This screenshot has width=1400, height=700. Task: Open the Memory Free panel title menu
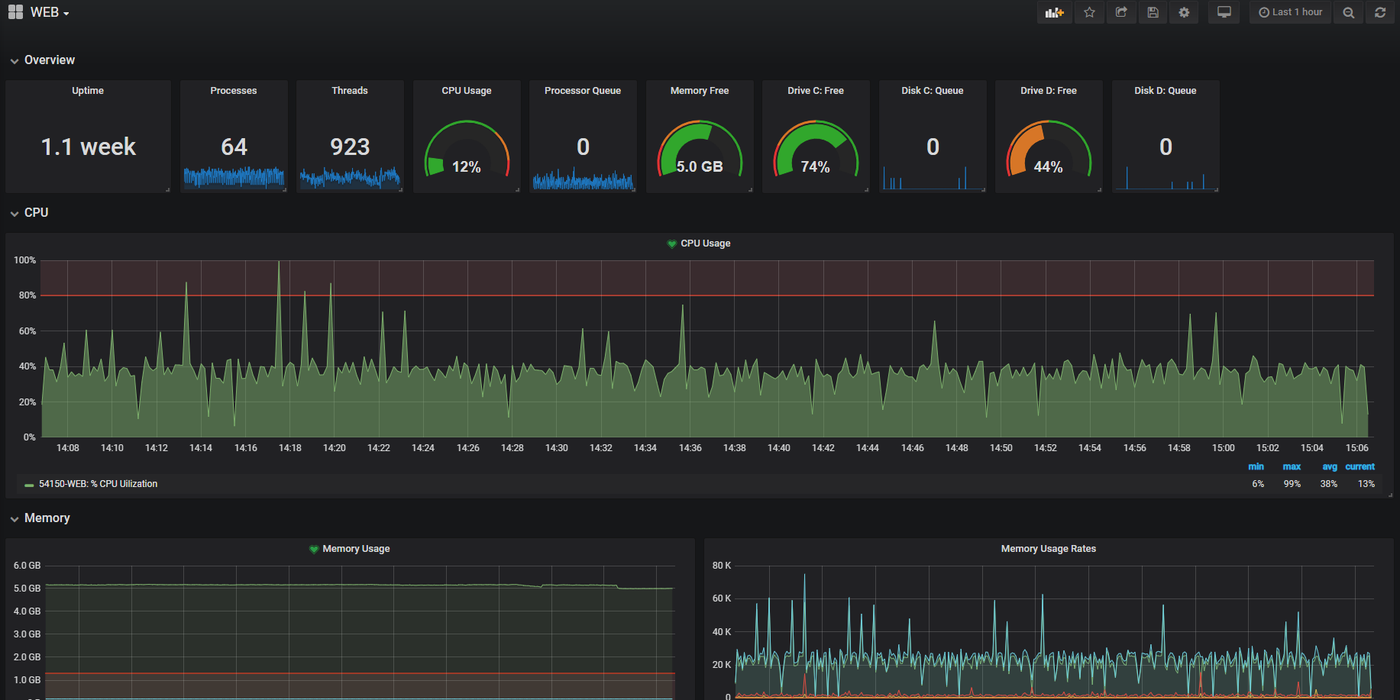(x=700, y=91)
